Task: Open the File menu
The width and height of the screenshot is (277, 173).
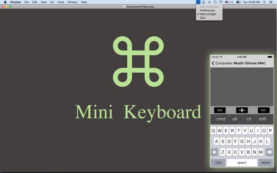Action: 27,2
